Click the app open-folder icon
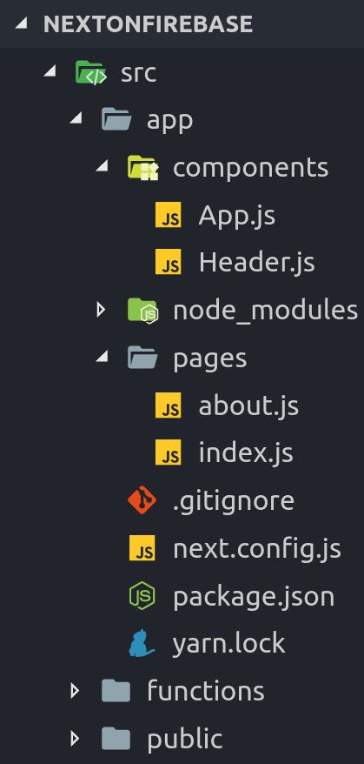 (x=116, y=119)
